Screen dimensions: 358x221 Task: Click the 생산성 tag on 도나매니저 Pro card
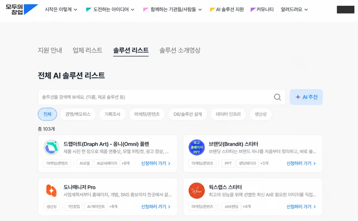point(52,207)
